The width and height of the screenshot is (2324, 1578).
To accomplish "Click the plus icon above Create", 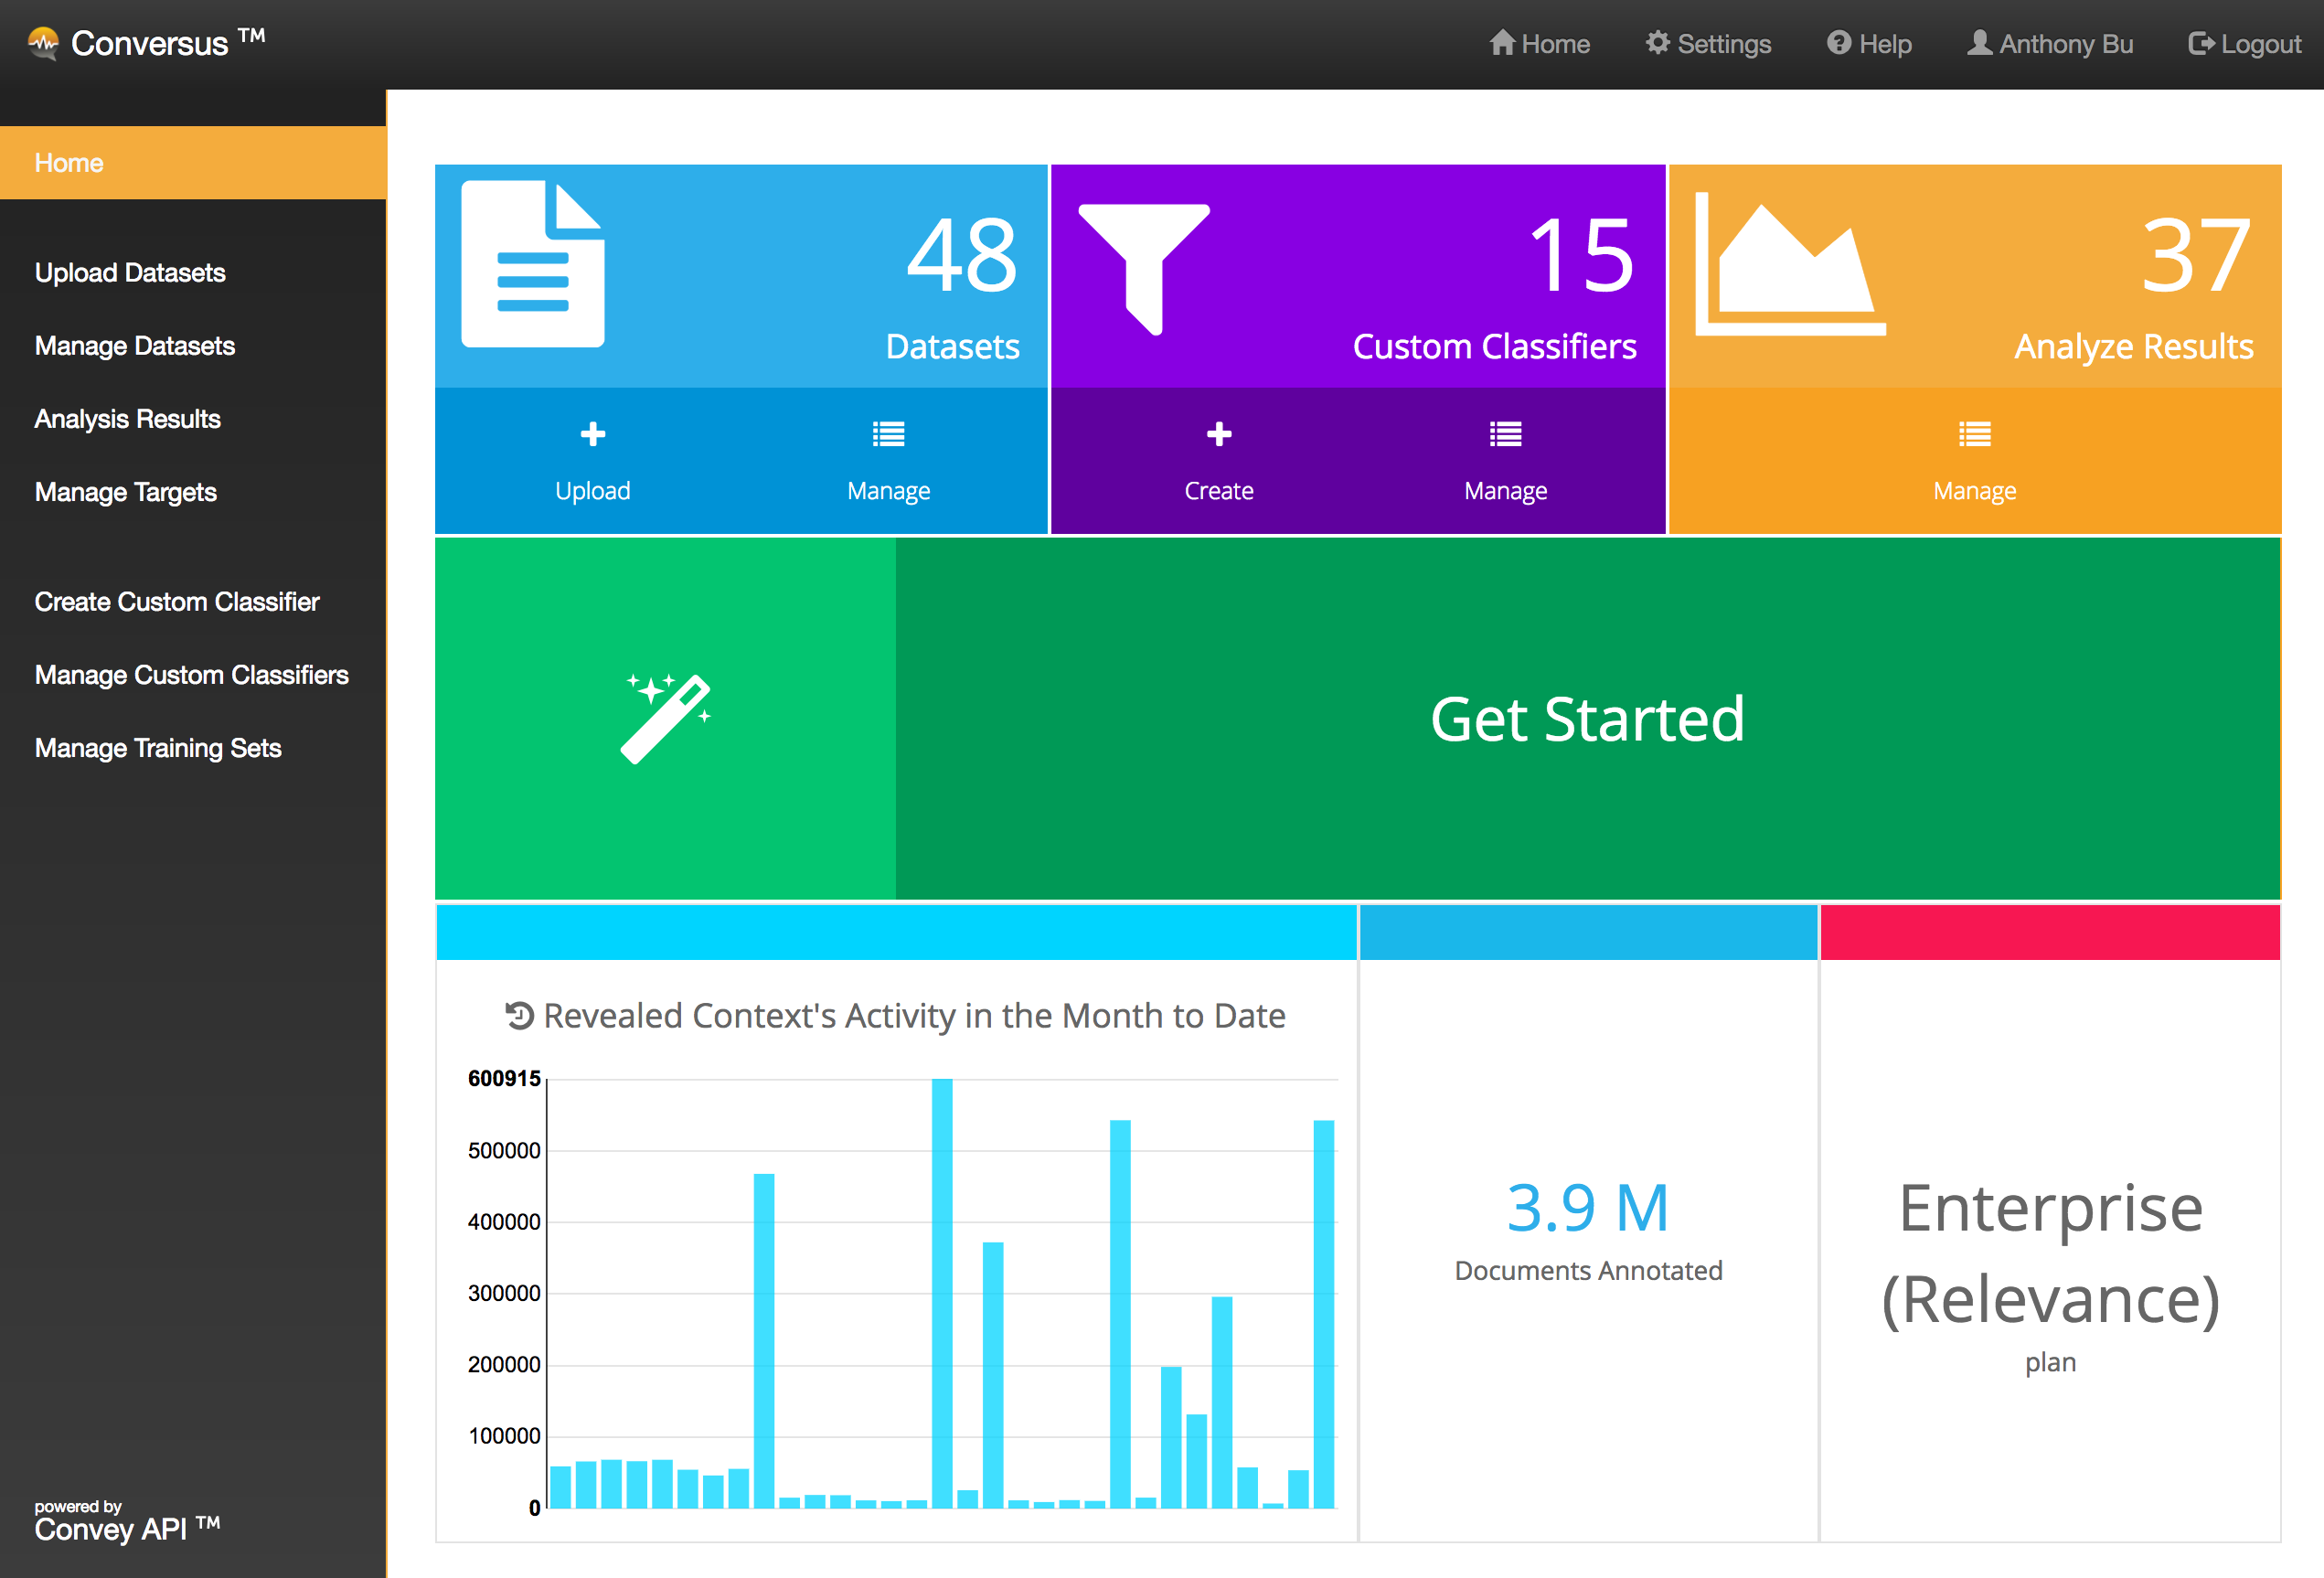I will point(1218,434).
